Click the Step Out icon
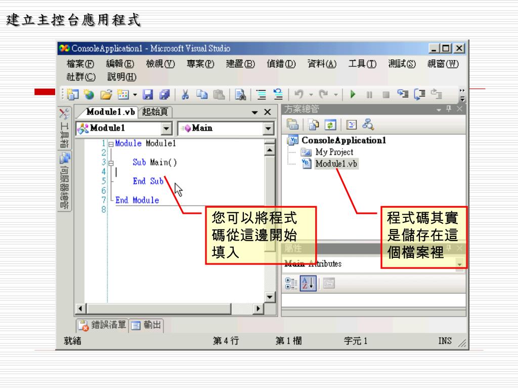Image resolution: width=518 pixels, height=389 pixels. 437,94
